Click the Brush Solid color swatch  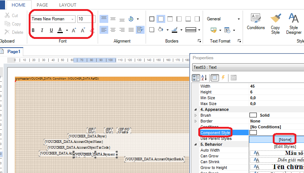[253, 115]
